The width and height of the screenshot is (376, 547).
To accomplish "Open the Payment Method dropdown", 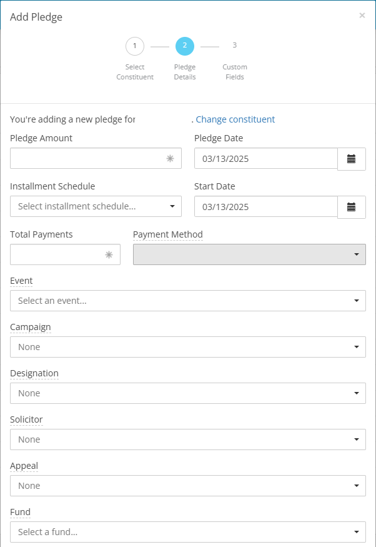I will (x=249, y=254).
